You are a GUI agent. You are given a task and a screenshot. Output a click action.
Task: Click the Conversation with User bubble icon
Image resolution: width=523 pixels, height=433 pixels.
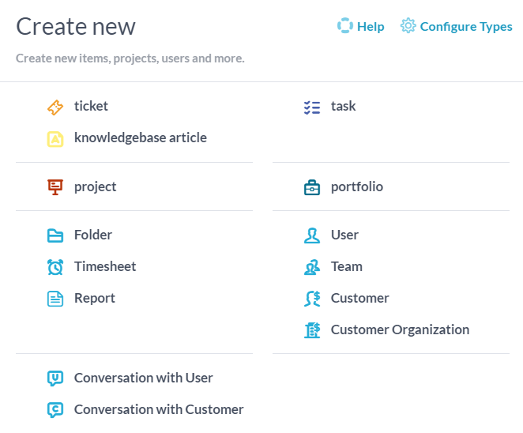[x=55, y=378]
